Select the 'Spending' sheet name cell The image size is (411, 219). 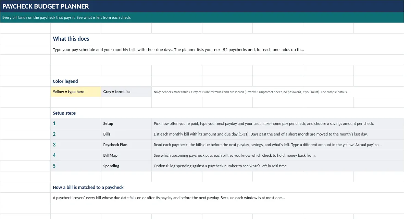pos(126,166)
